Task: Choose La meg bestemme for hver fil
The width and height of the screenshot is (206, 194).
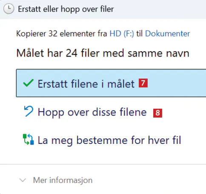Action: (x=109, y=141)
